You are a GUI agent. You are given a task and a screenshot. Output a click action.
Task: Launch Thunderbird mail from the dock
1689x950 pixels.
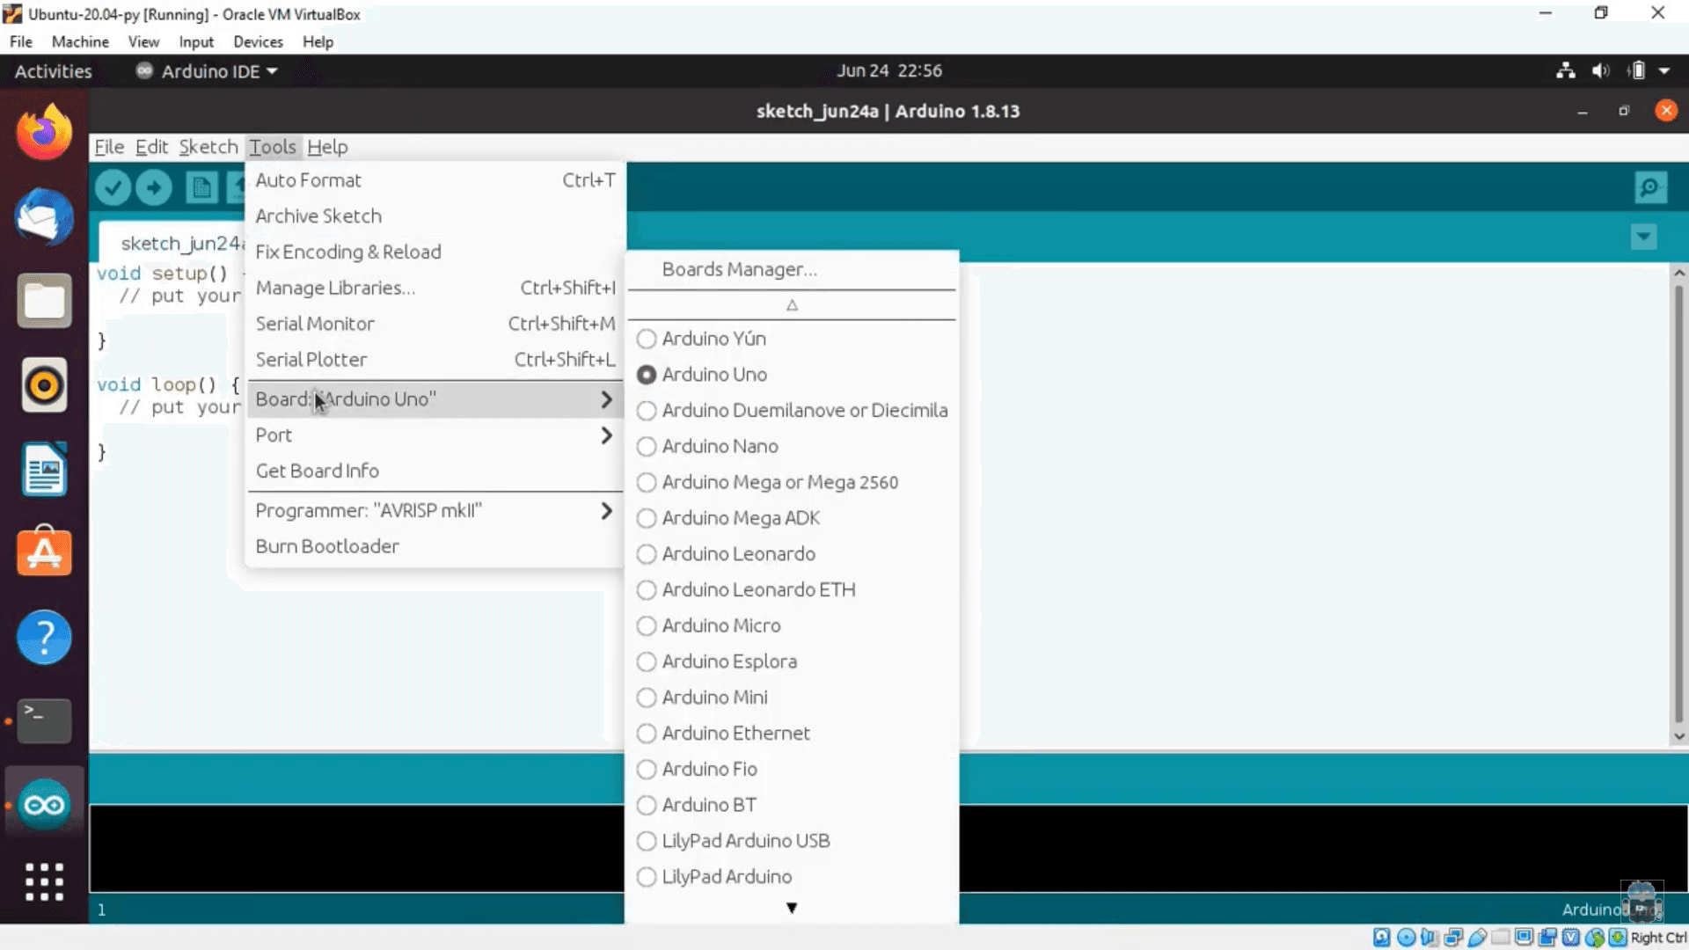tap(44, 216)
